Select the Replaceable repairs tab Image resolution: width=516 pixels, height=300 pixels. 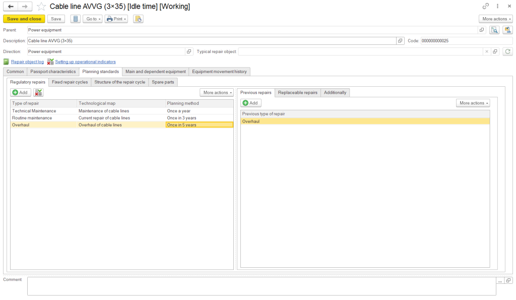[x=297, y=93]
